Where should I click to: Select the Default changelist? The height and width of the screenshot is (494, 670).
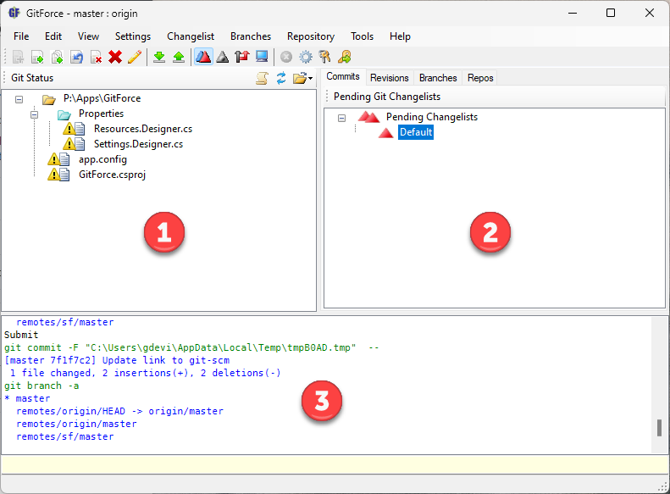(416, 132)
